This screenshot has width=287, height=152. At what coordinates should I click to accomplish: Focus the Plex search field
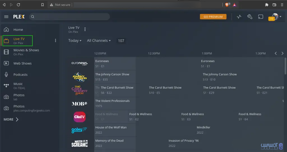pyautogui.click(x=70, y=17)
